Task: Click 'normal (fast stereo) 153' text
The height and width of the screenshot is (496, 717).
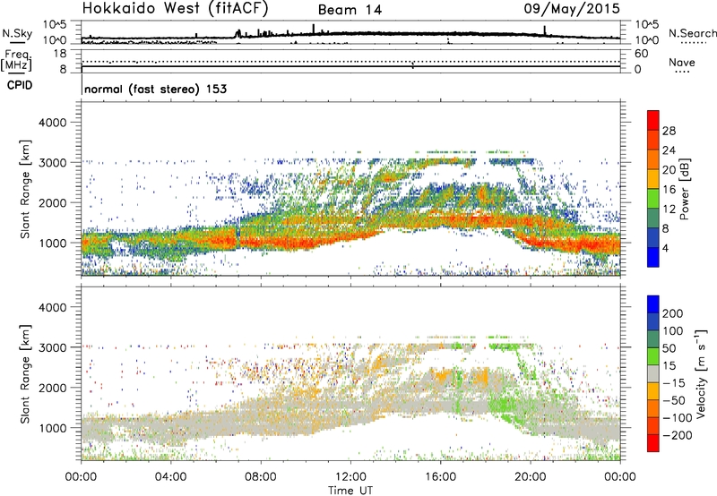Action: click(155, 89)
